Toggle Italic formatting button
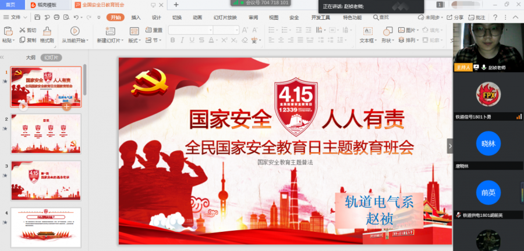Image resolution: width=524 pixels, height=251 pixels. tap(182, 40)
